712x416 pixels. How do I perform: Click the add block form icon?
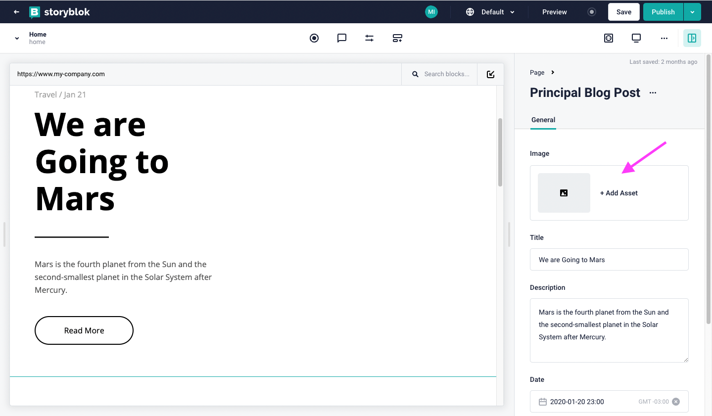pos(397,38)
